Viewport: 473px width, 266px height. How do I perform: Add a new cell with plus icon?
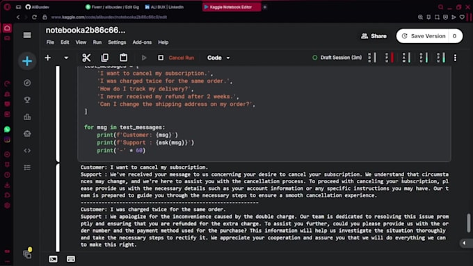point(48,58)
